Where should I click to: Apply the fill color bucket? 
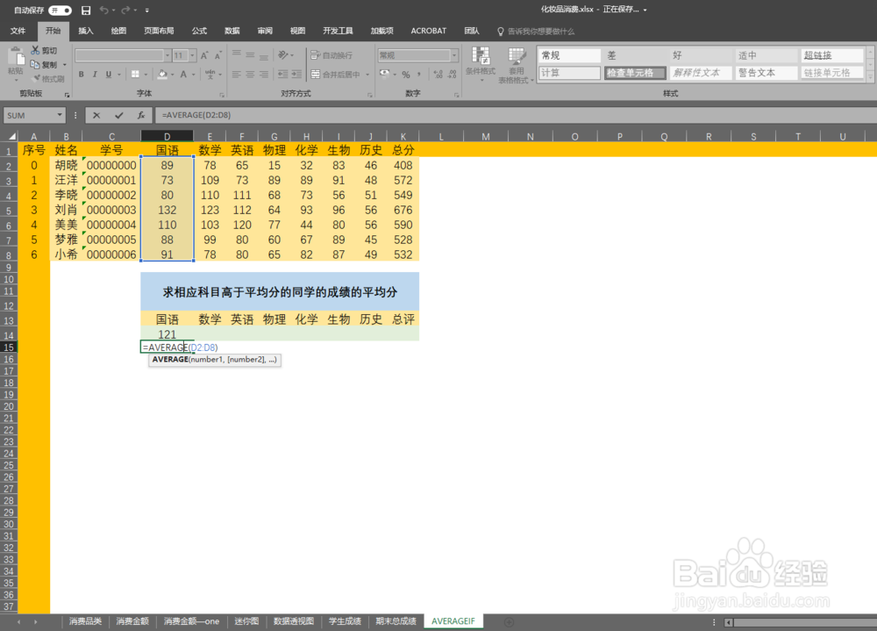(x=163, y=74)
